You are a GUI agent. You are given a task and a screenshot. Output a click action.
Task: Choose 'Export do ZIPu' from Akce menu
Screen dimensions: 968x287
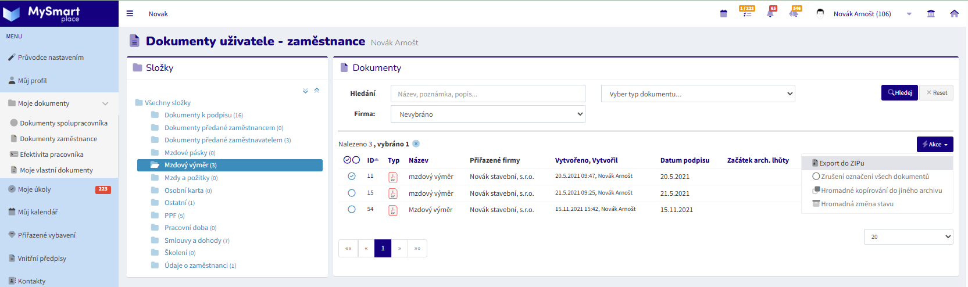tap(841, 163)
